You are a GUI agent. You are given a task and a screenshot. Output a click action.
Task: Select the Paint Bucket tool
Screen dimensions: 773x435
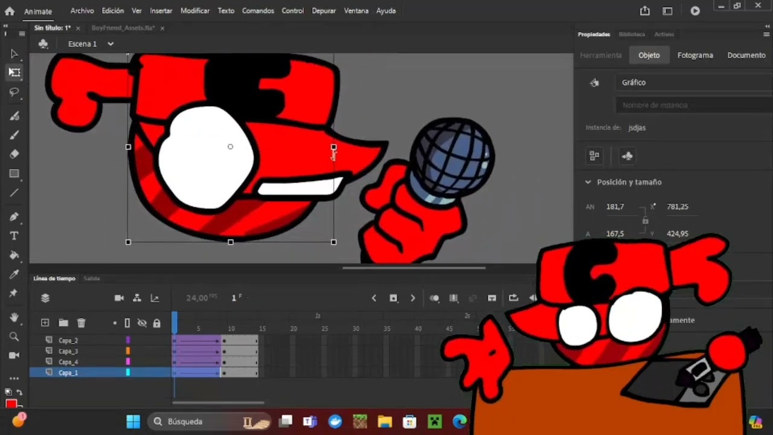pos(14,255)
